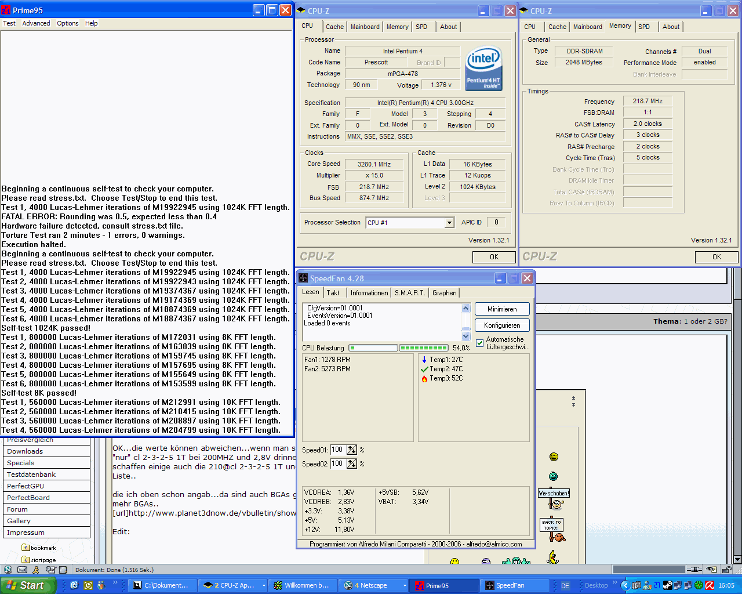Click the Speed01 percentage input field

pos(338,450)
